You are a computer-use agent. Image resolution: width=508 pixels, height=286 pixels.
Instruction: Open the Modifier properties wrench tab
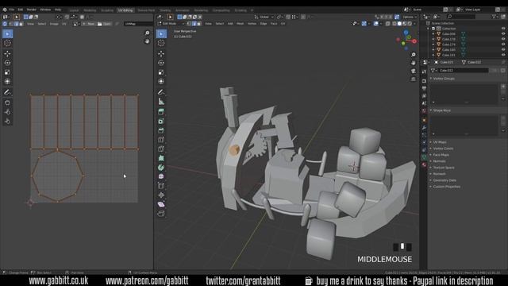424,128
